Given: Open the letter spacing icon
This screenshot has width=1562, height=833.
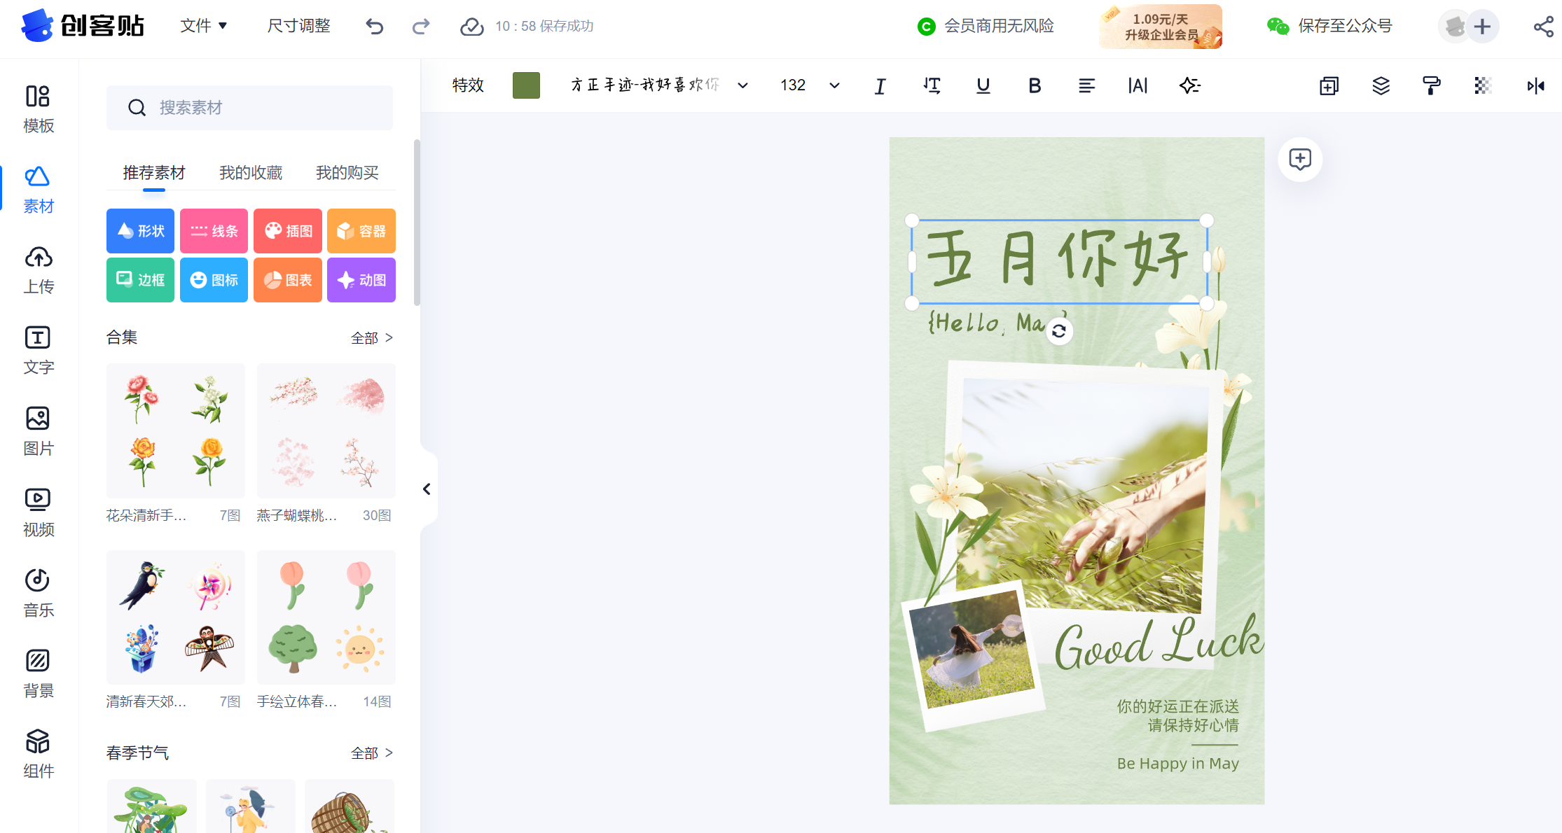Looking at the screenshot, I should point(1138,85).
